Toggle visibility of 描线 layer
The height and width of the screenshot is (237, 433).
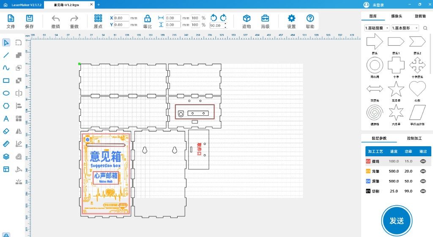(x=423, y=161)
